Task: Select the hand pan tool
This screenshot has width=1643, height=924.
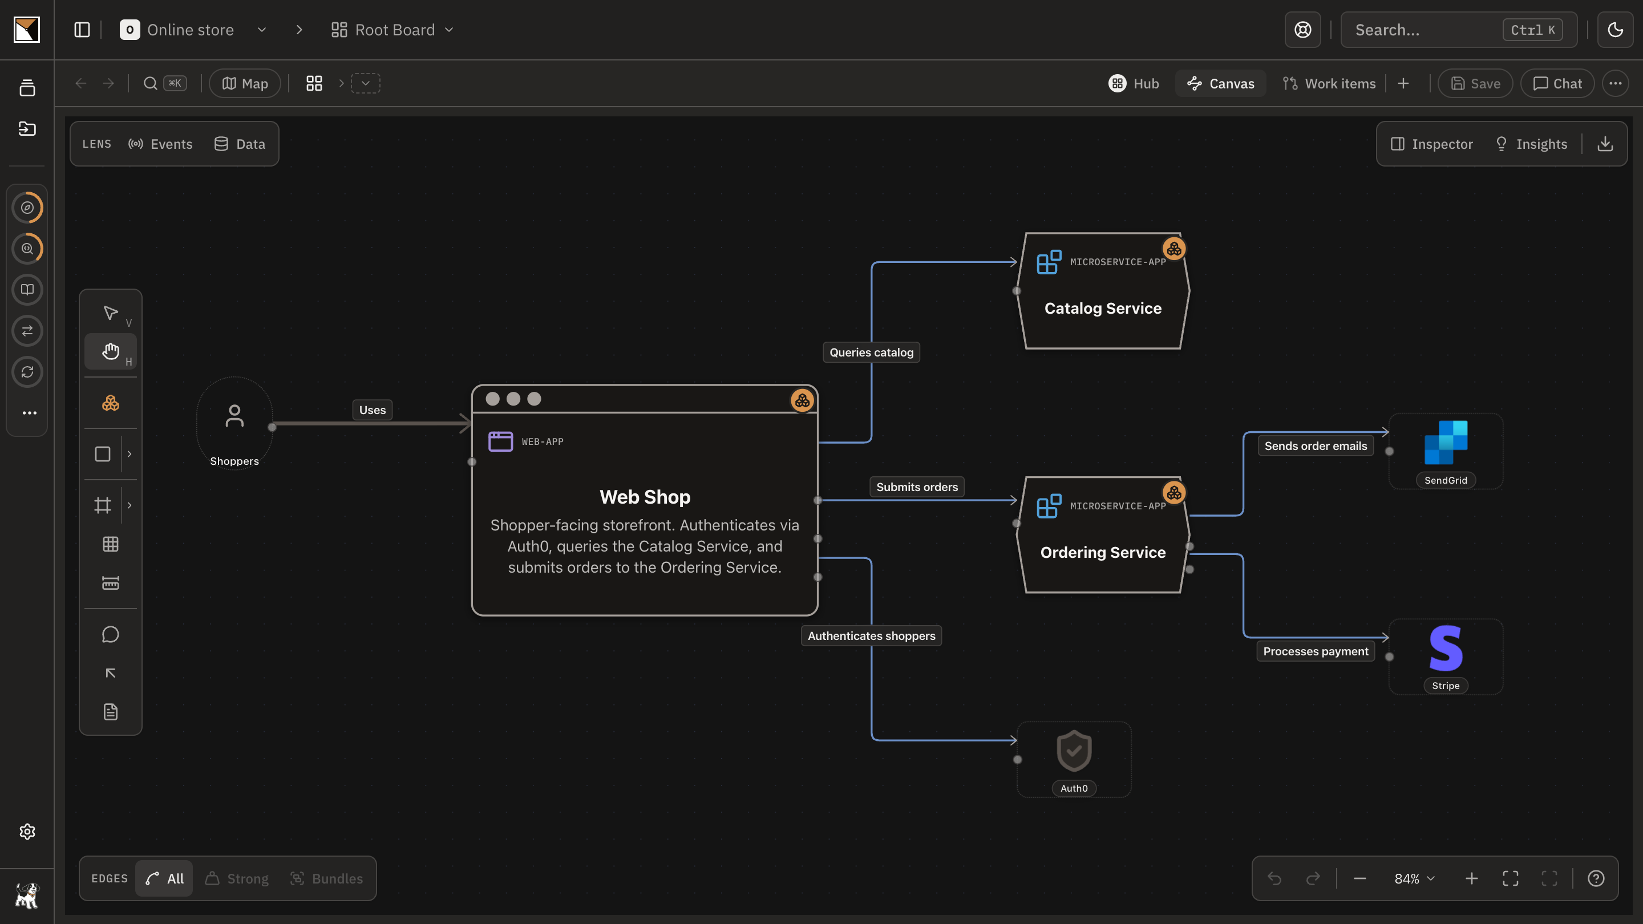Action: pyautogui.click(x=110, y=351)
